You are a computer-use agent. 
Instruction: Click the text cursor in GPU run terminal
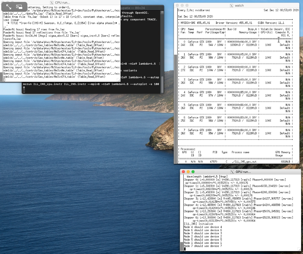pyautogui.click(x=185, y=249)
